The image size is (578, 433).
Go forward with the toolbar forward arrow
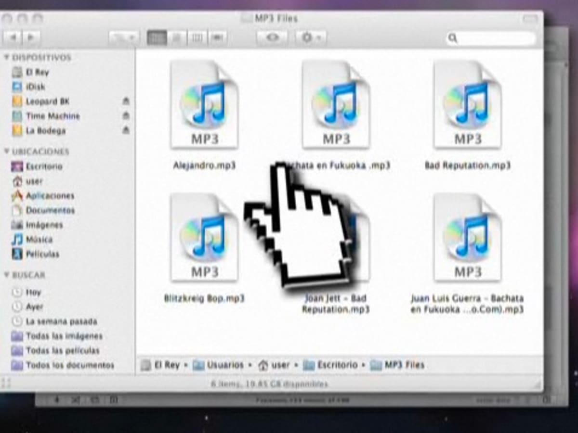click(31, 37)
